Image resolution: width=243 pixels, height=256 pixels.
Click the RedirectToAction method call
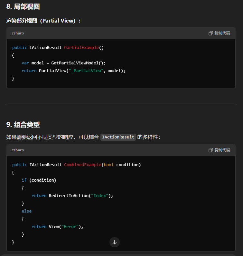pos(69,196)
